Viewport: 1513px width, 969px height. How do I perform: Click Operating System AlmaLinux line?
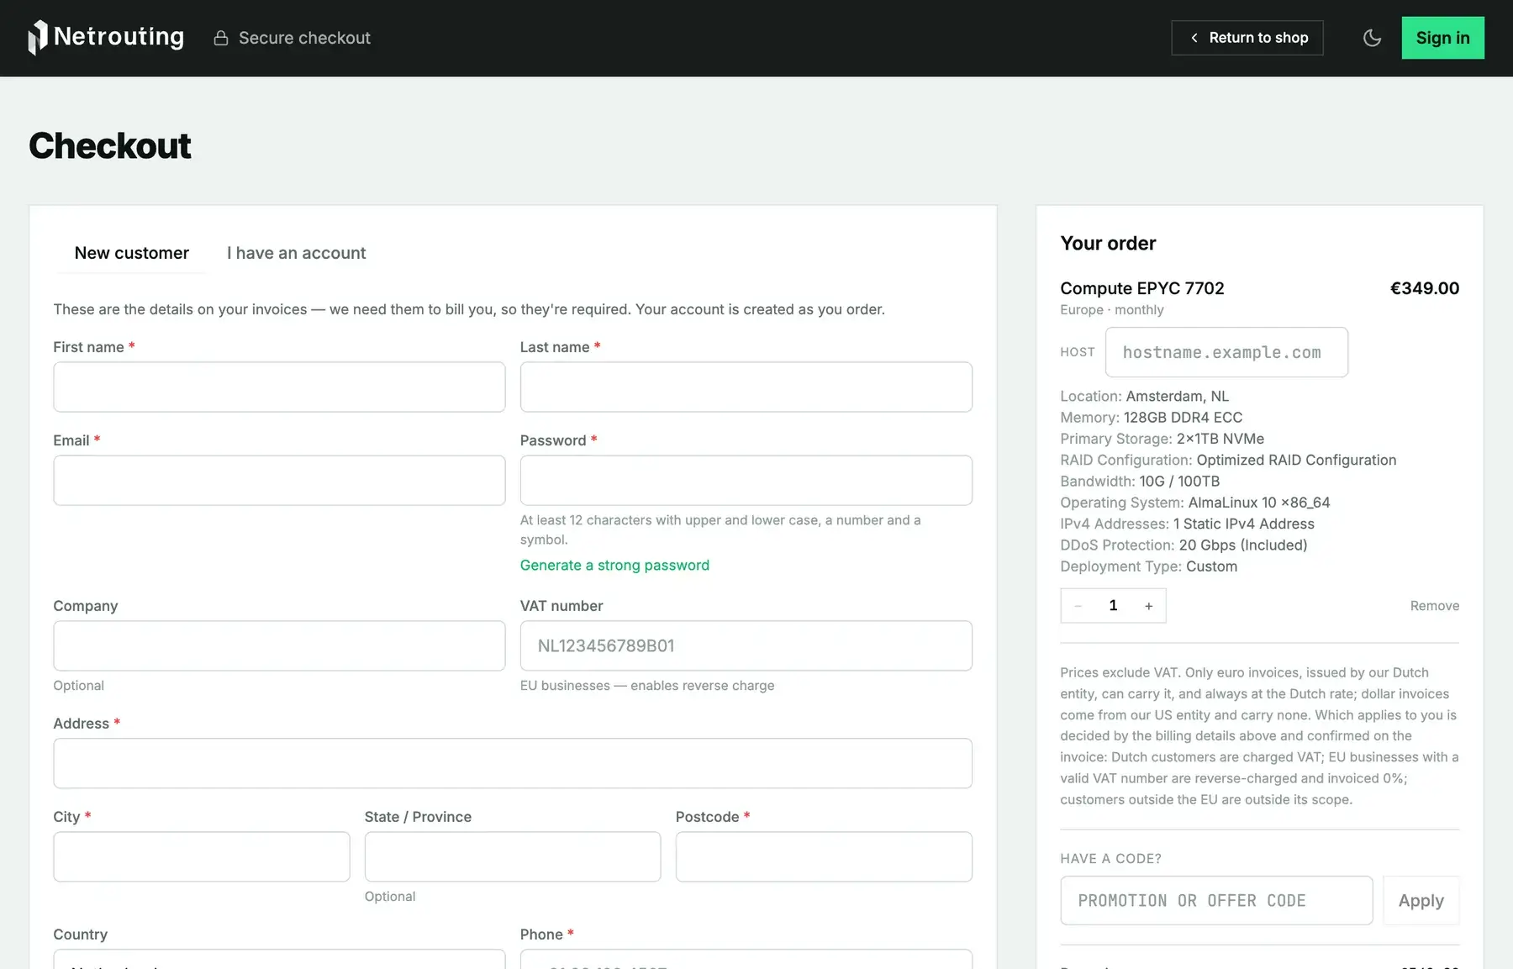point(1194,503)
